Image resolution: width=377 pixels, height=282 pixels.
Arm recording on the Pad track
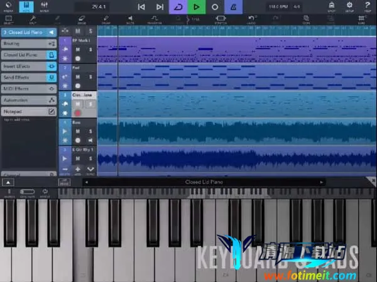tap(78, 85)
